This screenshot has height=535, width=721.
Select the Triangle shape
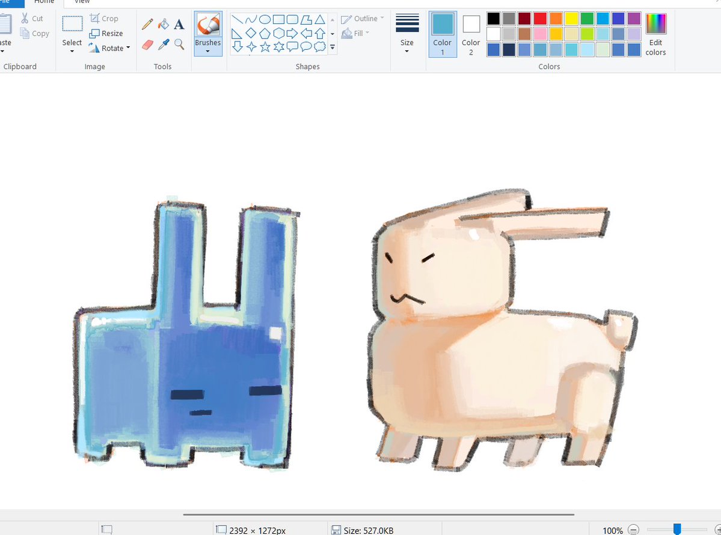[320, 19]
